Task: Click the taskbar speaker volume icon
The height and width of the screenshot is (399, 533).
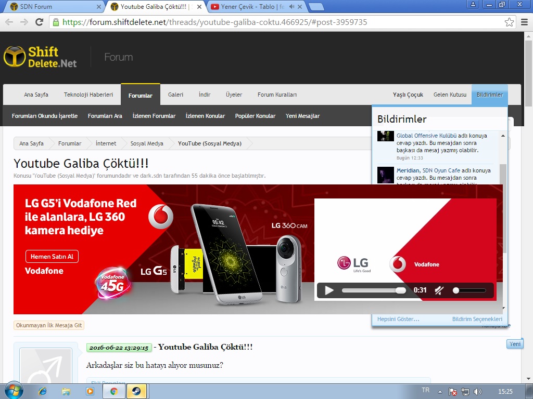Action: click(478, 391)
